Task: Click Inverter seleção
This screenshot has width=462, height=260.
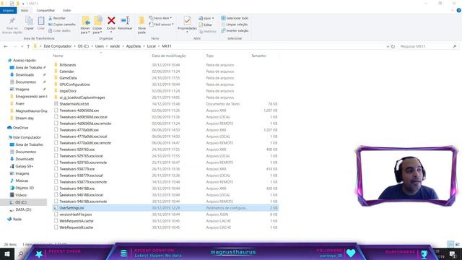Action: (235, 30)
